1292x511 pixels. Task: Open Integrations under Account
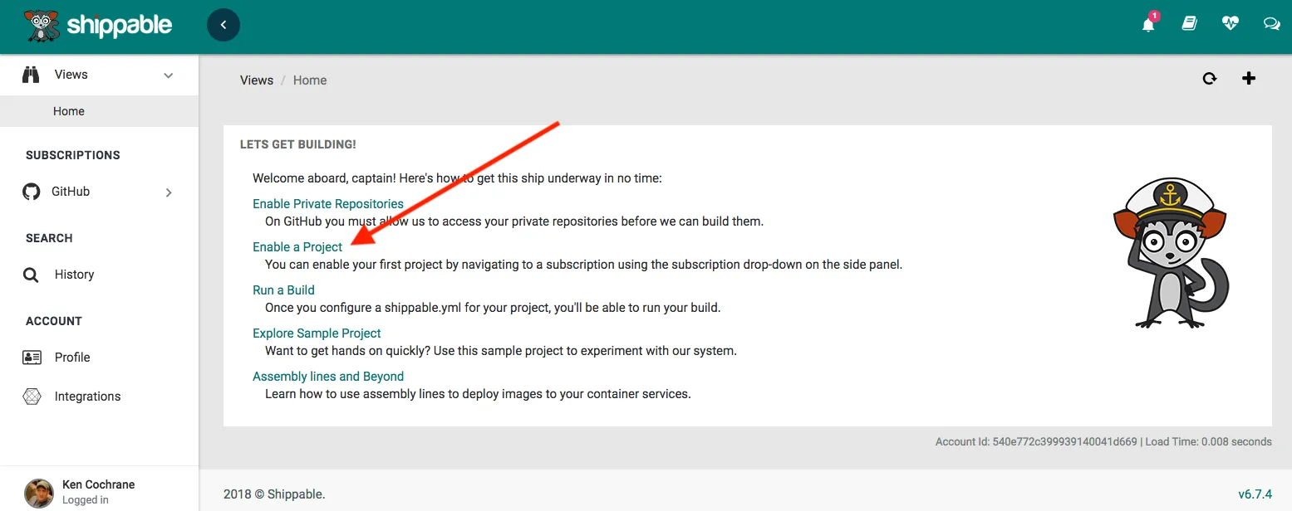[x=99, y=397]
